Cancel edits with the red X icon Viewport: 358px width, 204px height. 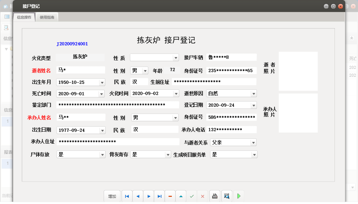[x=202, y=196]
